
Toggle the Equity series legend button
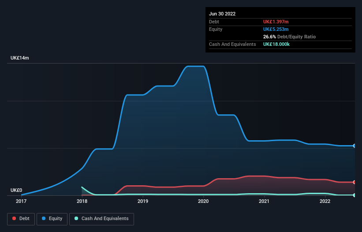52,219
